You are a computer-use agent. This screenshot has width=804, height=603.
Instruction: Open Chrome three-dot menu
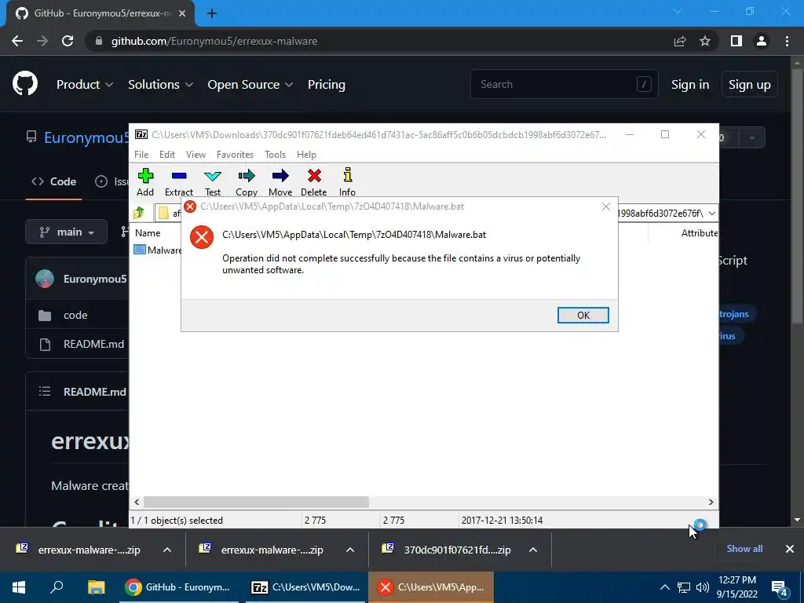(x=787, y=41)
